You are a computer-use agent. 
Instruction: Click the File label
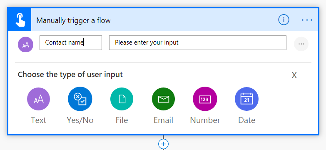click(122, 120)
